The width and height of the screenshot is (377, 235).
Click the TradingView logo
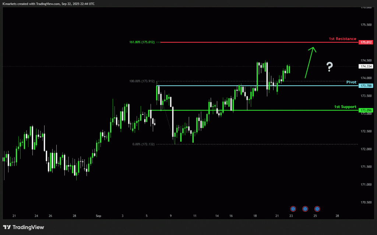pyautogui.click(x=24, y=227)
